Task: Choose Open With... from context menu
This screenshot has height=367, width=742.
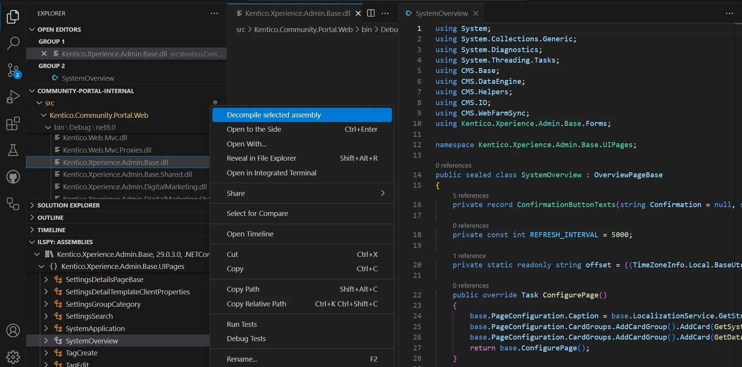Action: click(302, 144)
